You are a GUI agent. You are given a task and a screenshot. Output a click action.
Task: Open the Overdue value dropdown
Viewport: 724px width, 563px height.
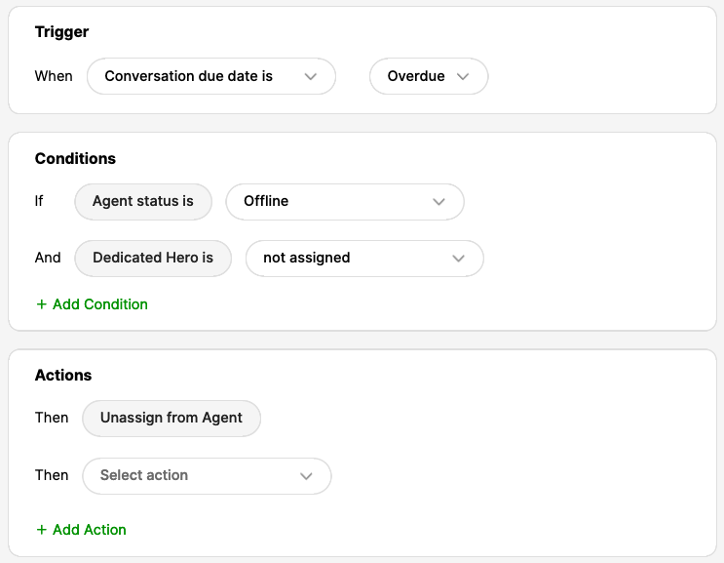(x=429, y=76)
